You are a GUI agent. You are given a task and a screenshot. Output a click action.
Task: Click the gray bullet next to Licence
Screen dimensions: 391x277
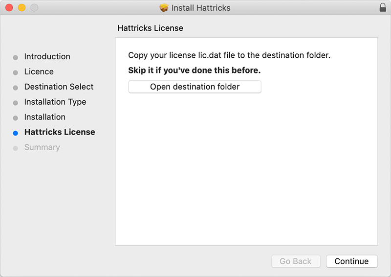coord(16,72)
